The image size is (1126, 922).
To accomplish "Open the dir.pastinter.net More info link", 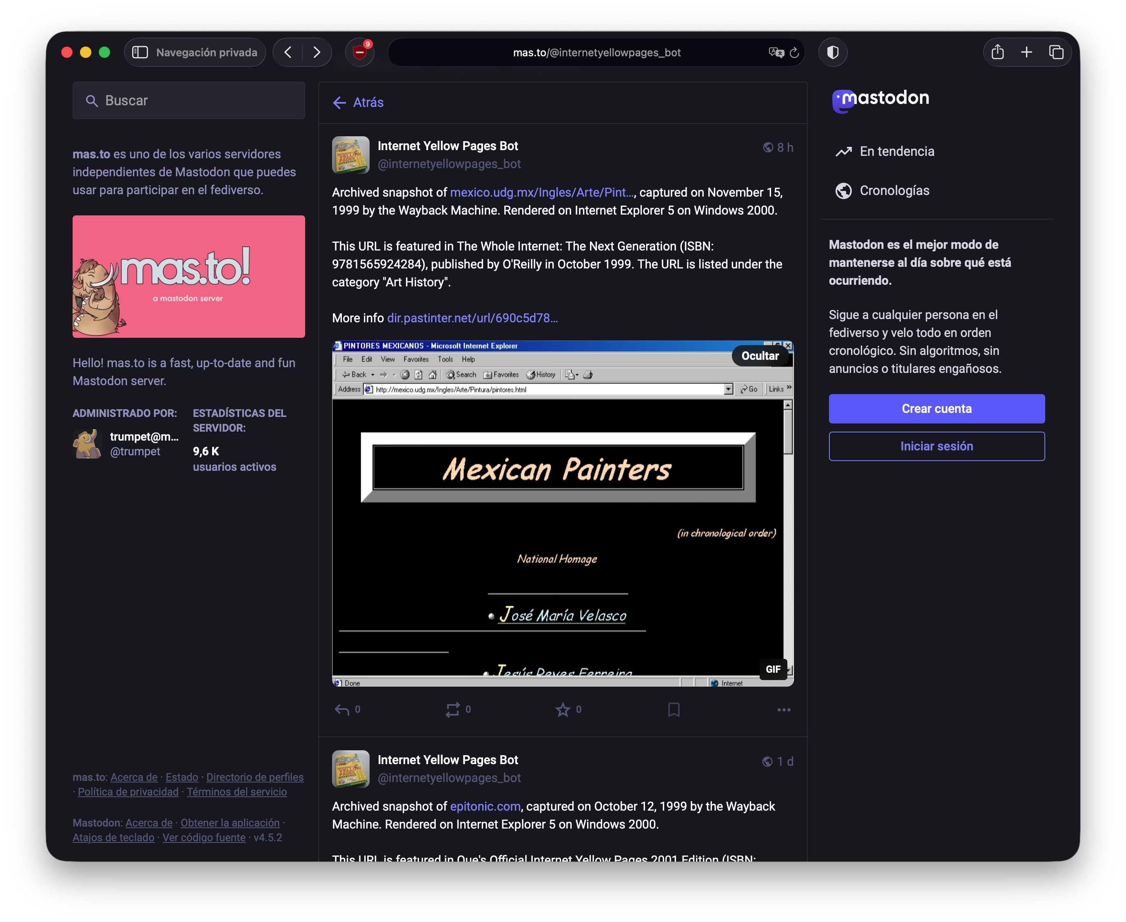I will tap(472, 318).
